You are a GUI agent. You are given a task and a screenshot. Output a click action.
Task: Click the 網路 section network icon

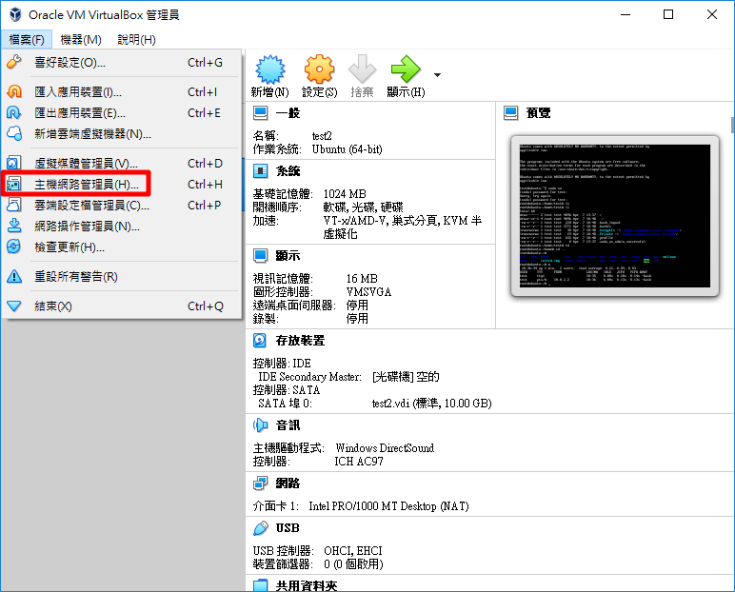tap(260, 483)
